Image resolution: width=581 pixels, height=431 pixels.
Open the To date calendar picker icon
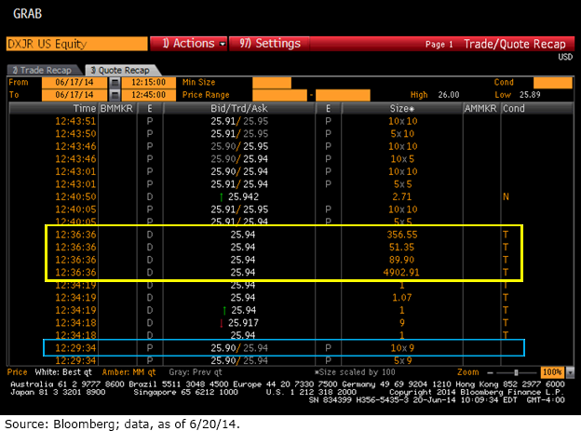click(x=115, y=95)
